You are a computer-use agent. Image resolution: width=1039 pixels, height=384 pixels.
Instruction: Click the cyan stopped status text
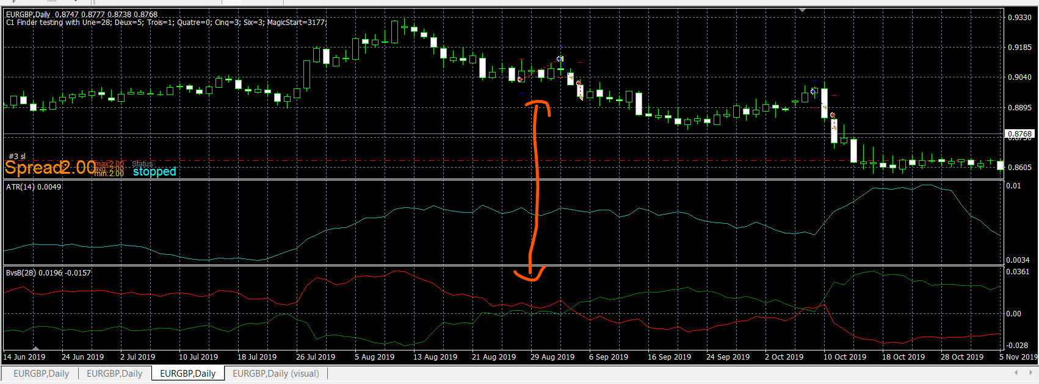[154, 172]
